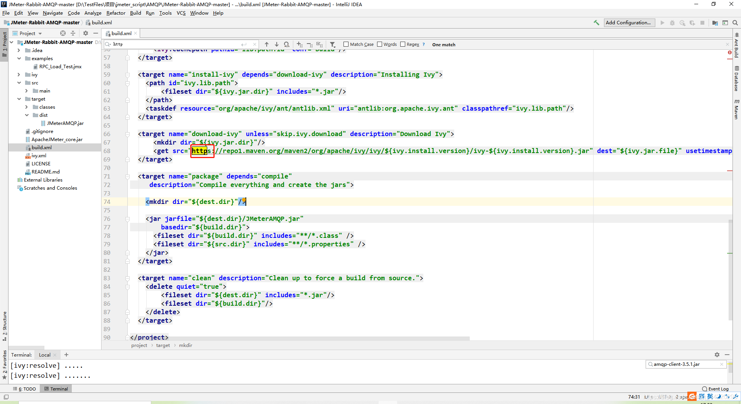Enable Words checkbox
This screenshot has height=404, width=741.
click(379, 44)
